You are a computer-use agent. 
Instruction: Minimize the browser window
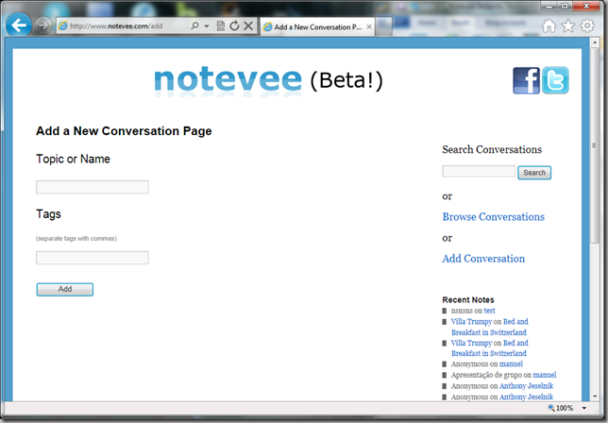(x=549, y=7)
